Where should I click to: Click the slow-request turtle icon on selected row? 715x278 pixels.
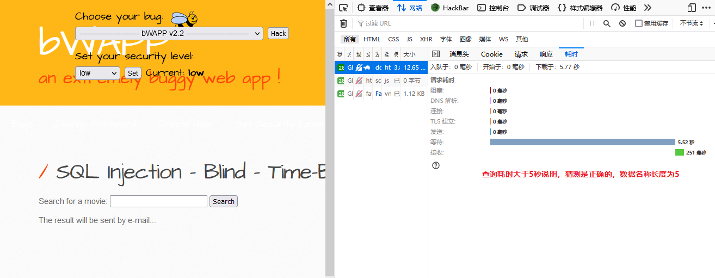[367, 67]
